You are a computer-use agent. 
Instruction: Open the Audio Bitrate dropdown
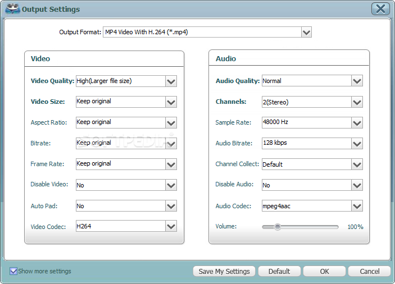(357, 144)
